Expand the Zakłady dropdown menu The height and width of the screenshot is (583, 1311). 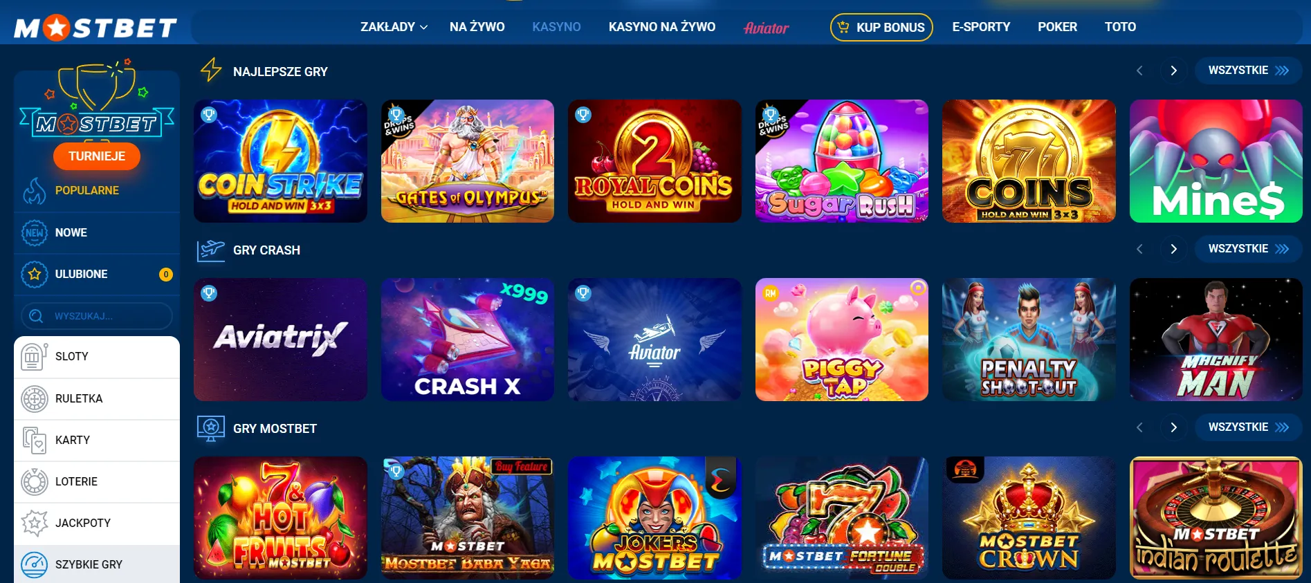pyautogui.click(x=394, y=27)
